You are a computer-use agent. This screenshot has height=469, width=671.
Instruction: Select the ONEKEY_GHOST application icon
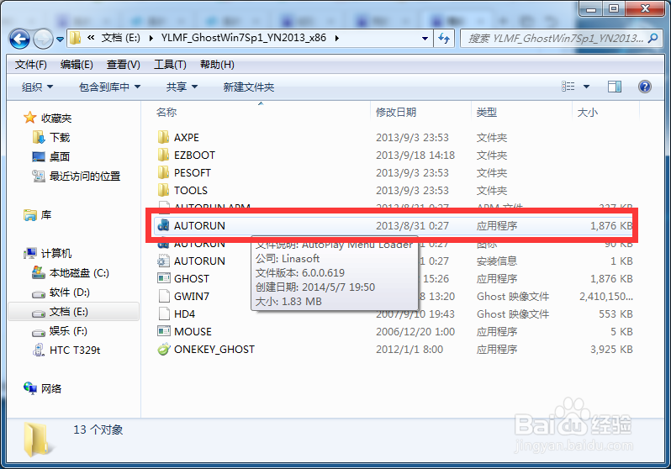pyautogui.click(x=163, y=349)
